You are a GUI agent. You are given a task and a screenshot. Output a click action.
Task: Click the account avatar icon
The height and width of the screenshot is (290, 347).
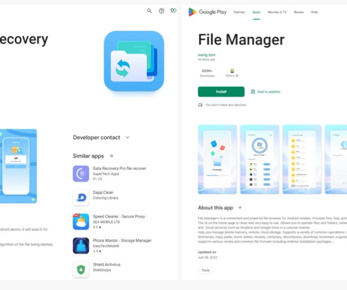173,10
